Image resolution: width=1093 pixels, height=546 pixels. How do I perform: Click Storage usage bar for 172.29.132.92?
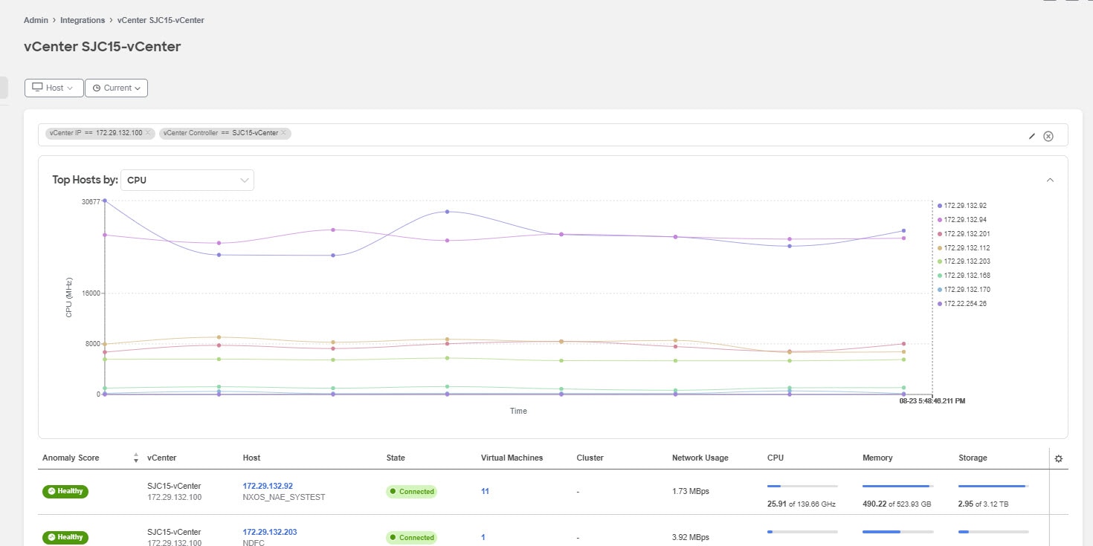click(994, 486)
